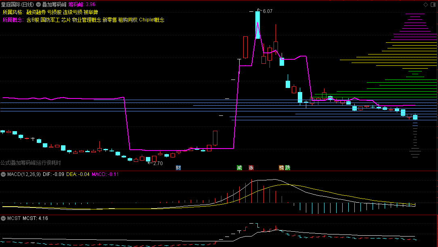Click the orange 榜 event marker
438x247 pixels.
pyautogui.click(x=282, y=168)
